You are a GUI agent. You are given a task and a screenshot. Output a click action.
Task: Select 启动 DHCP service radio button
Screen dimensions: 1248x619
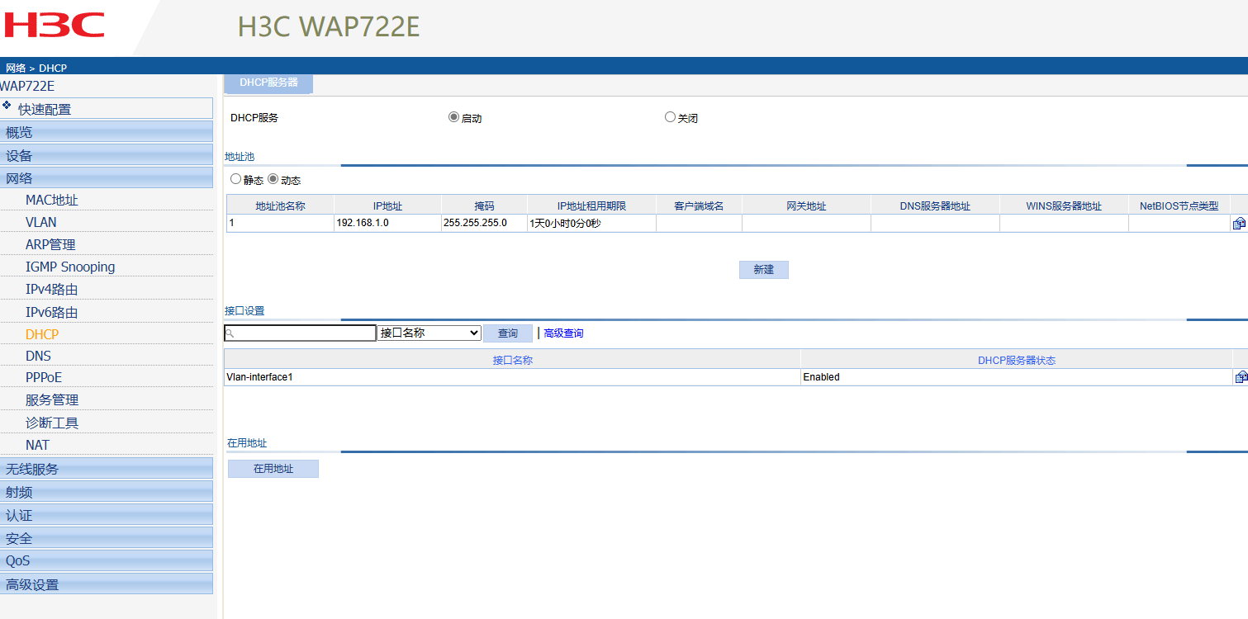[x=453, y=117]
